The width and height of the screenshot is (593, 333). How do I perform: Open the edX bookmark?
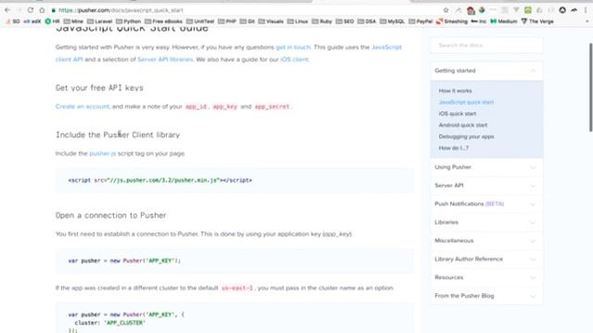[x=32, y=21]
